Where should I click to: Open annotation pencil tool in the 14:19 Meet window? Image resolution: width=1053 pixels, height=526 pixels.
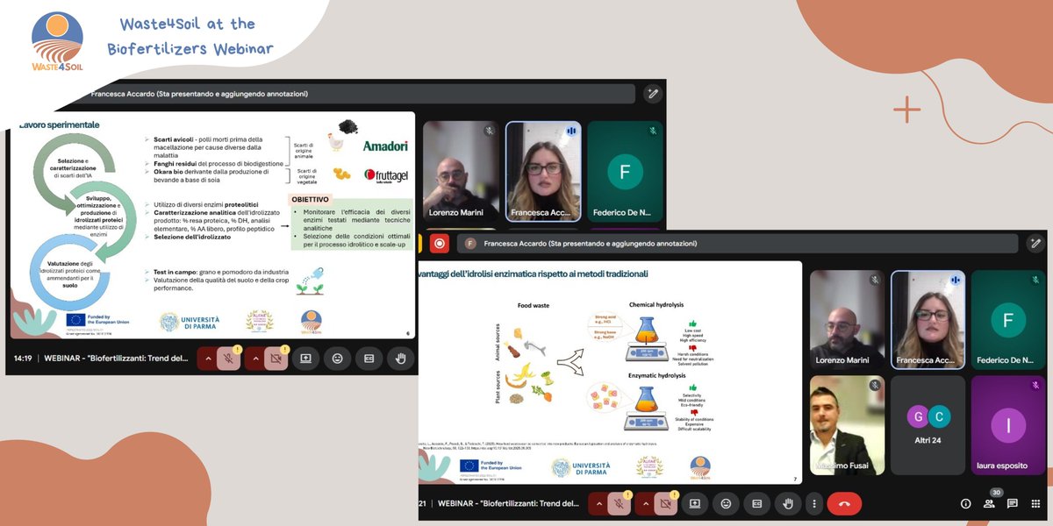[x=651, y=93]
